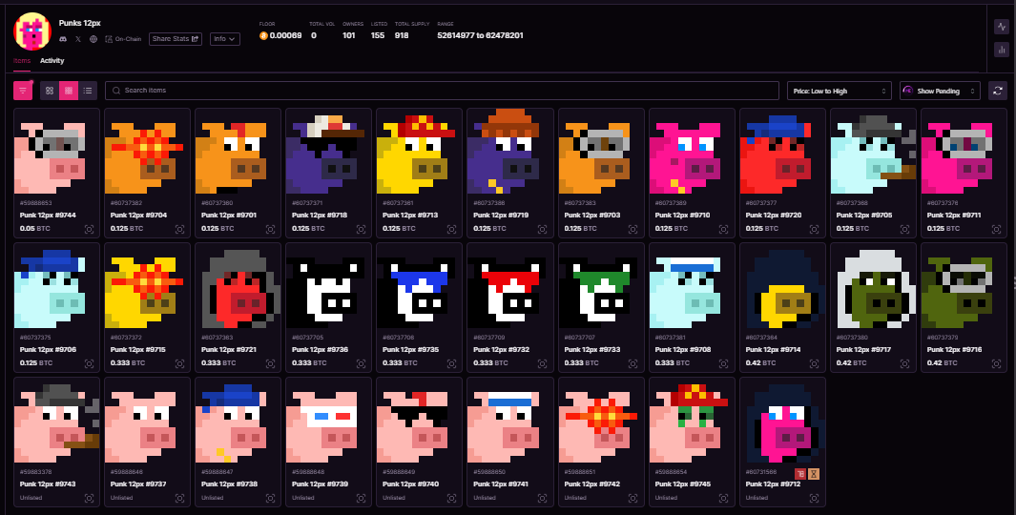The image size is (1016, 515).
Task: Open the Price: Low to High sort dropdown
Action: click(x=840, y=91)
